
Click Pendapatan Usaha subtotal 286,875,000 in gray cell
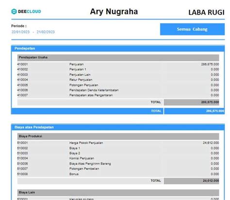click(x=192, y=102)
